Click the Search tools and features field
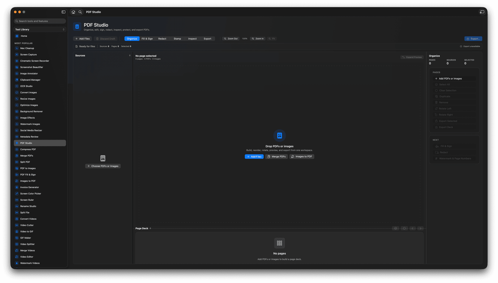498x283 pixels. [40, 21]
